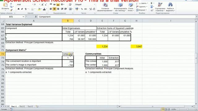The width and height of the screenshot is (198, 111).
Task: Click the row 70 header
Action: tap(2, 47)
